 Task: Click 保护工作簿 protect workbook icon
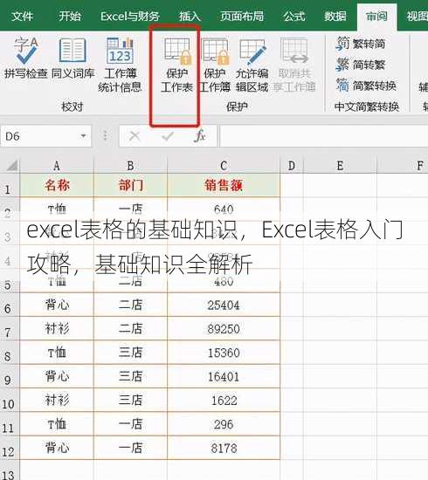coord(215,65)
